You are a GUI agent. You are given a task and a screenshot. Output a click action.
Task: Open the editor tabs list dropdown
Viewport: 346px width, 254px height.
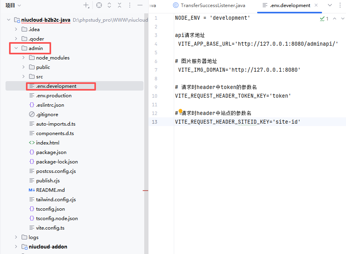click(x=330, y=5)
